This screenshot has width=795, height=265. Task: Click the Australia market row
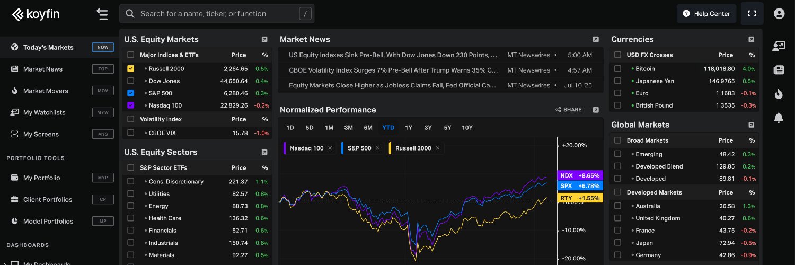(684, 206)
